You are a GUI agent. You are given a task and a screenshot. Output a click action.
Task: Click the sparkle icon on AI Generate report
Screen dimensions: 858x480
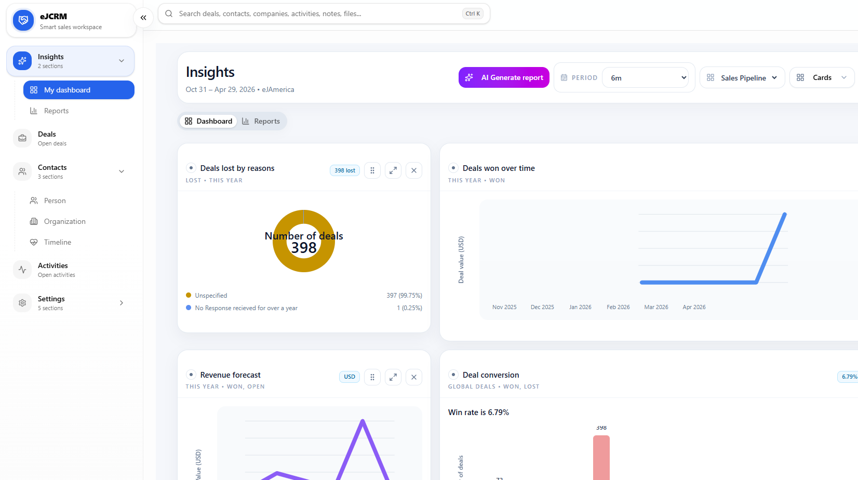click(469, 77)
